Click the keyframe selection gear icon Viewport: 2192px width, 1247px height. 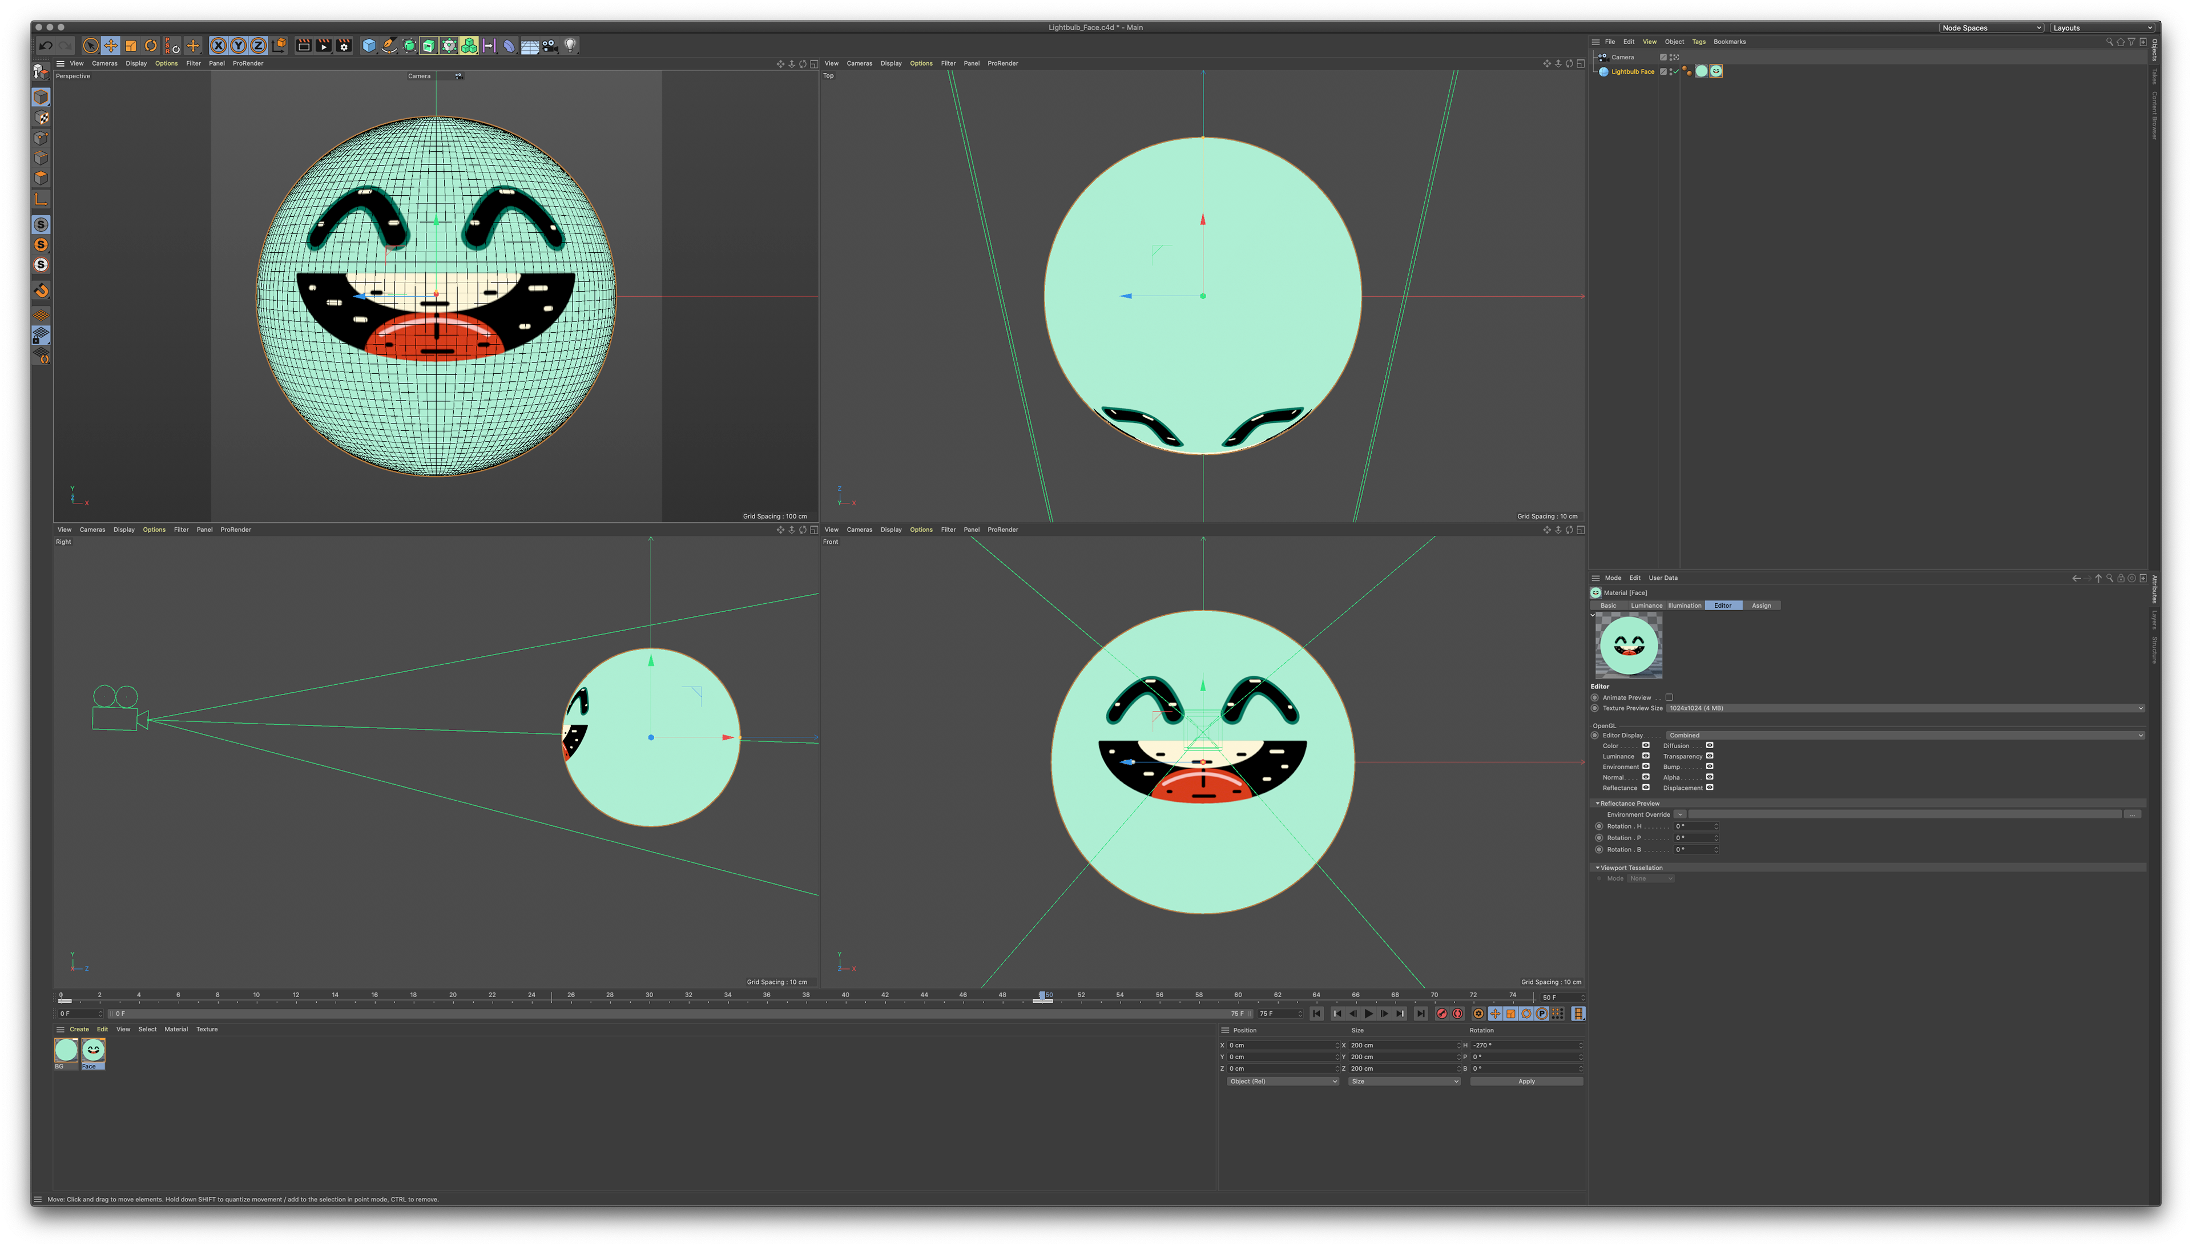pyautogui.click(x=1478, y=1013)
